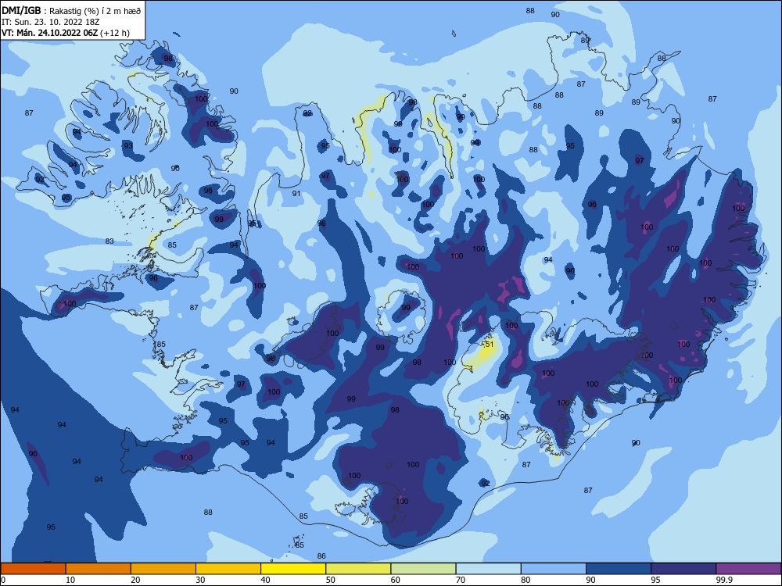
Task: Click the light orange 20–30 legend swatch
Action: click(x=163, y=569)
